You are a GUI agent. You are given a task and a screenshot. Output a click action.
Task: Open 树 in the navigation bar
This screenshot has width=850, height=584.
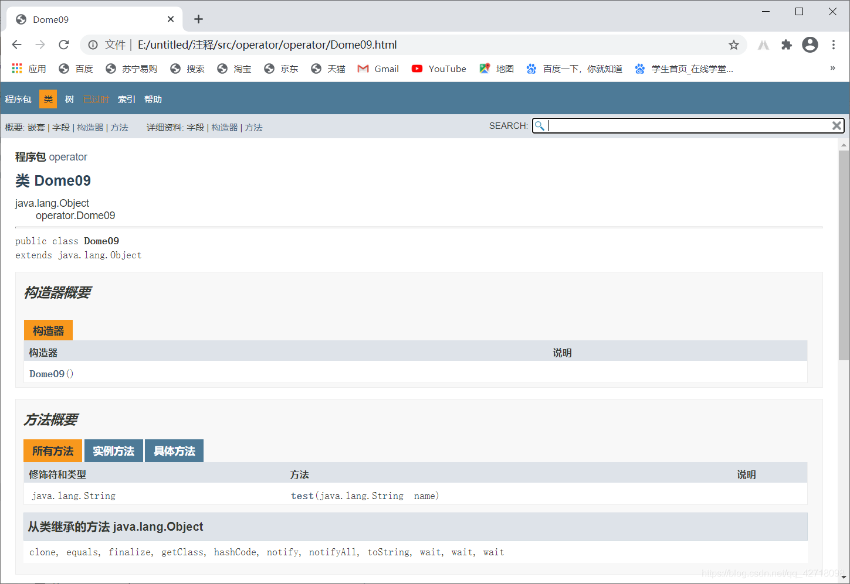tap(69, 99)
